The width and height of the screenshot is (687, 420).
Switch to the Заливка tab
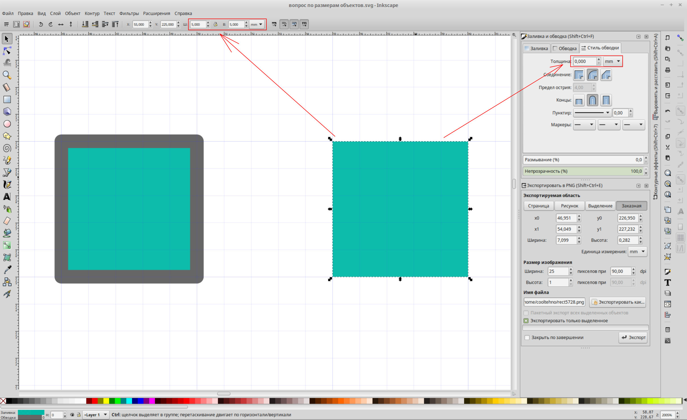536,48
